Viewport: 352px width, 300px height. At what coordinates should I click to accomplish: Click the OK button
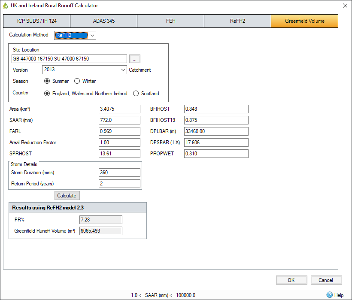click(291, 280)
